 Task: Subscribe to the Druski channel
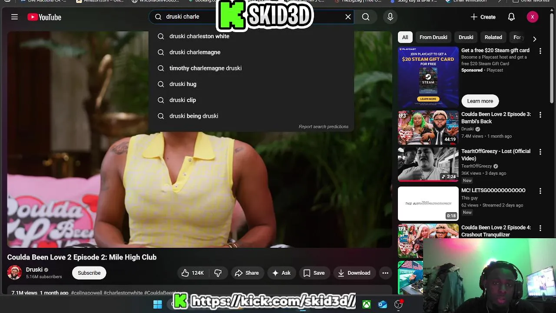[89, 273]
